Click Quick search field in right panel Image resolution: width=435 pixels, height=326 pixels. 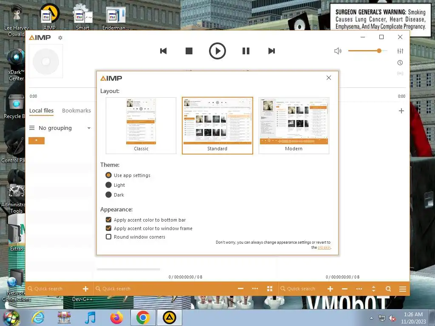click(301, 289)
